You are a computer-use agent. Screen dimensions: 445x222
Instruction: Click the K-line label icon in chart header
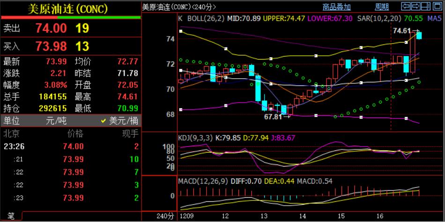(x=180, y=19)
